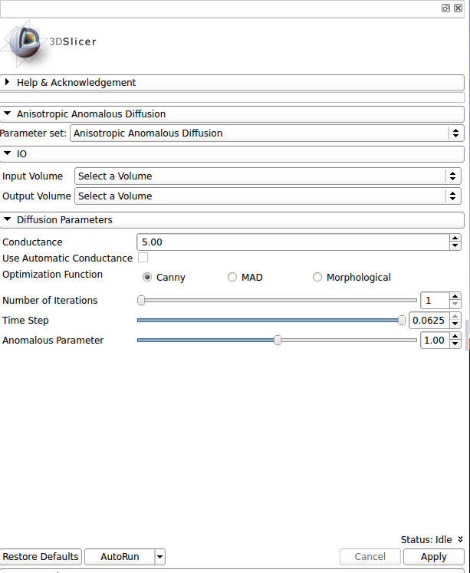Click Restore Defaults button
Screen dimensions: 470x573
point(41,557)
